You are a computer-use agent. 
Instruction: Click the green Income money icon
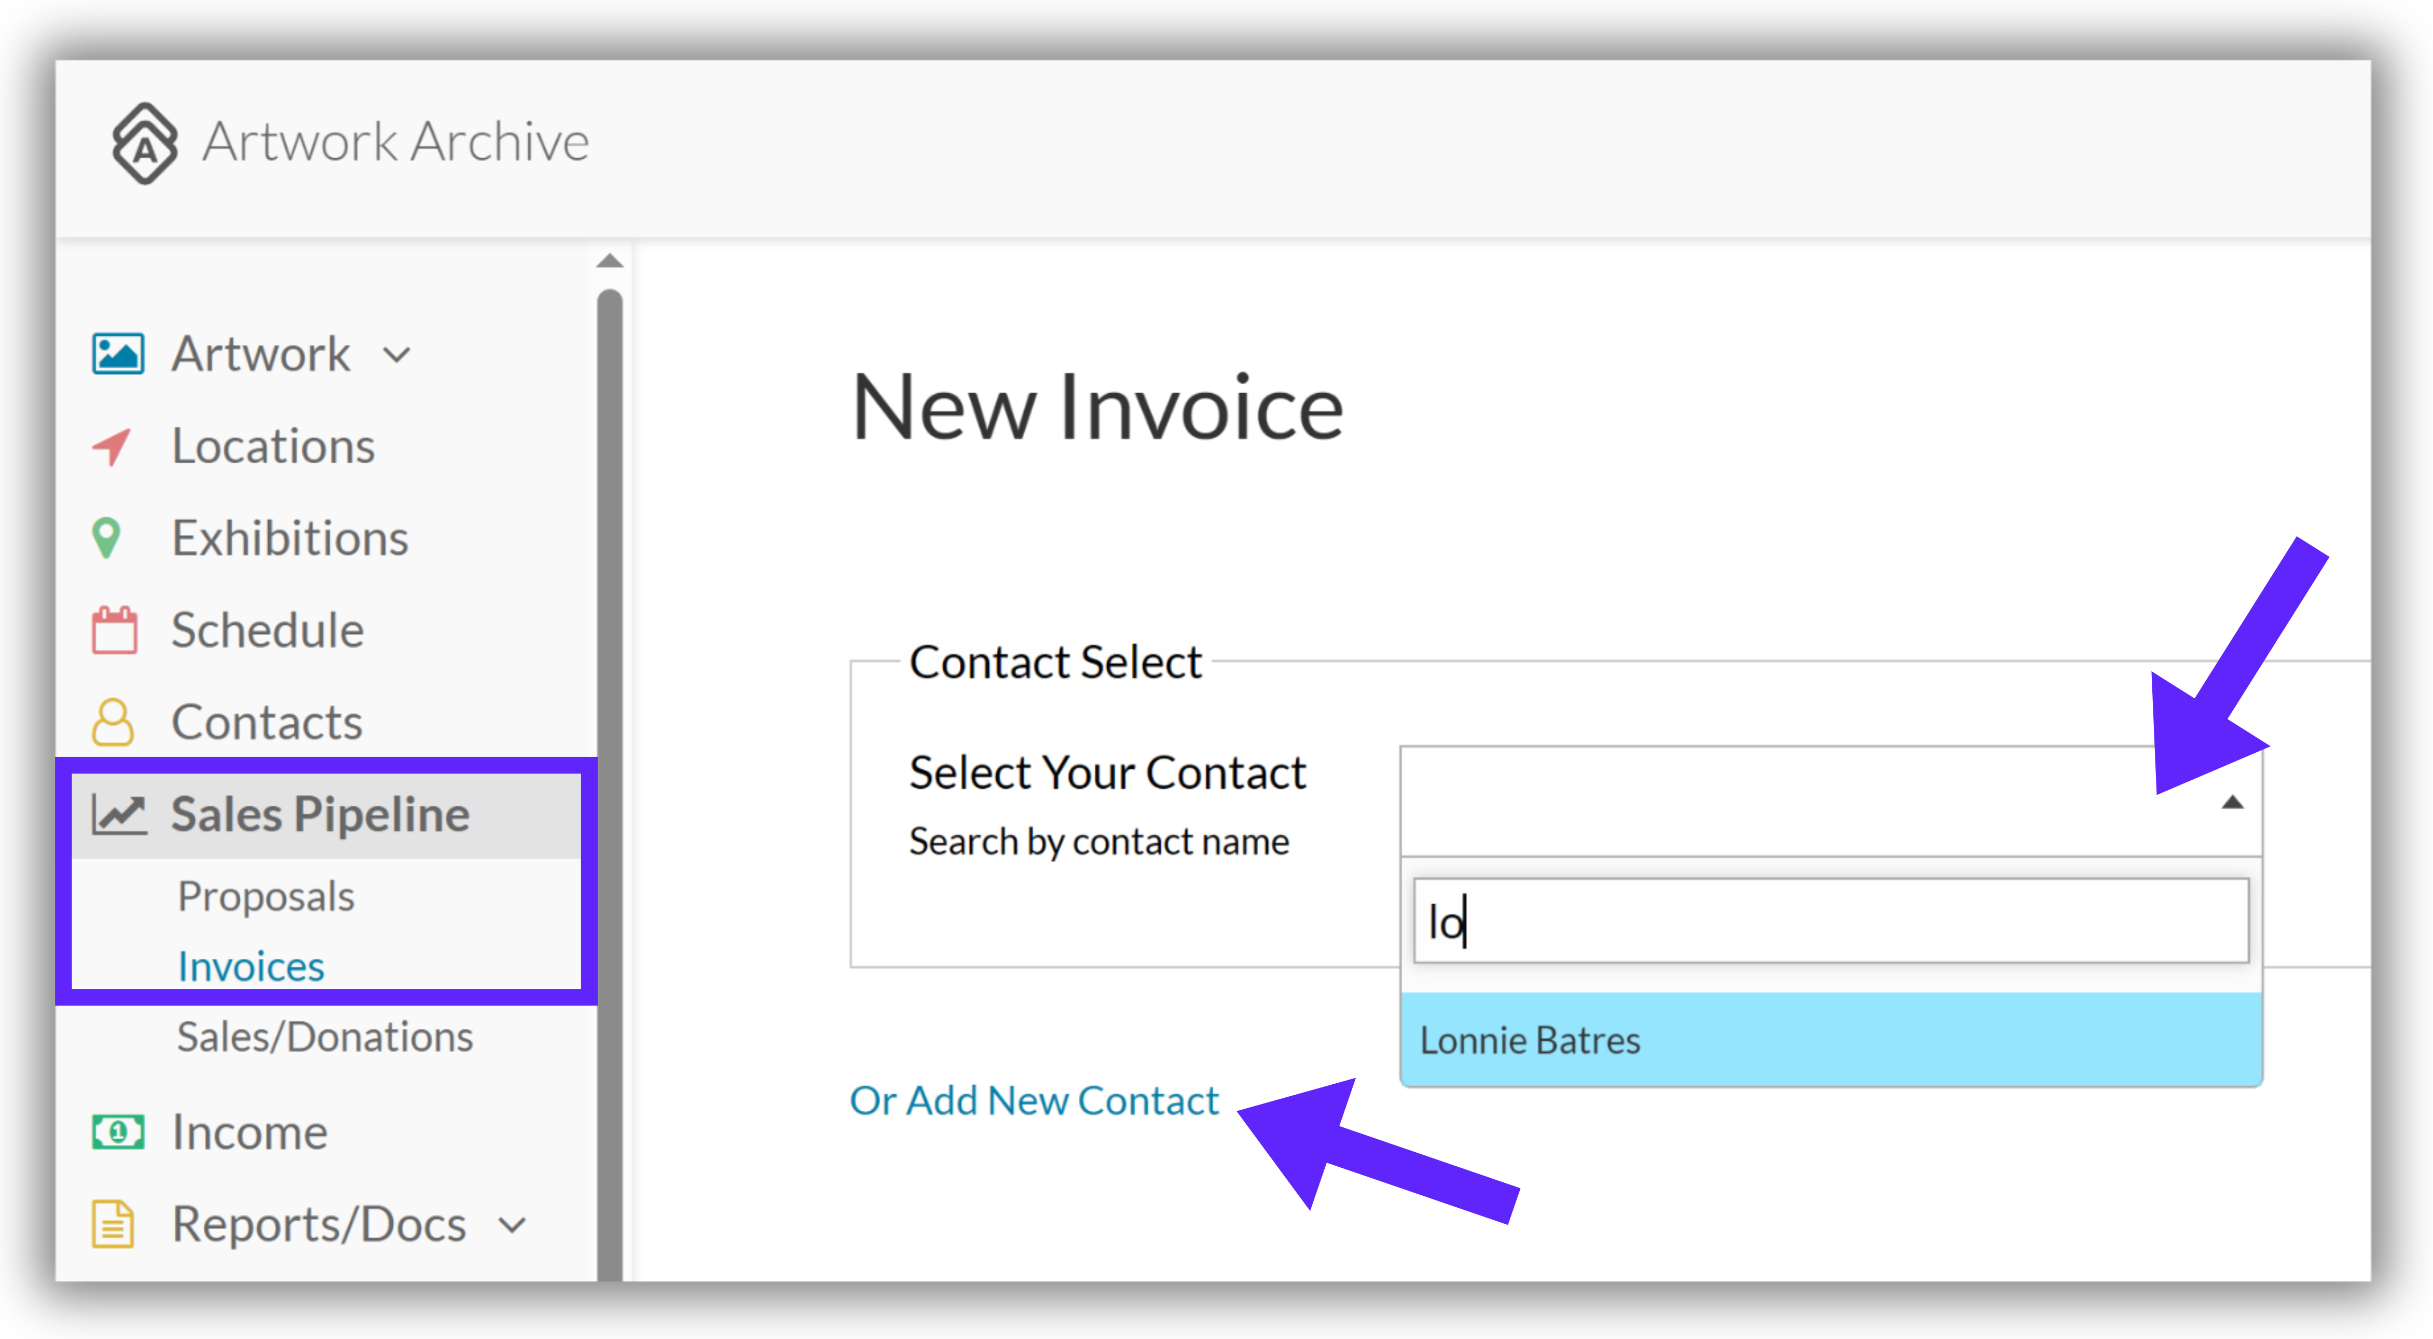(118, 1131)
